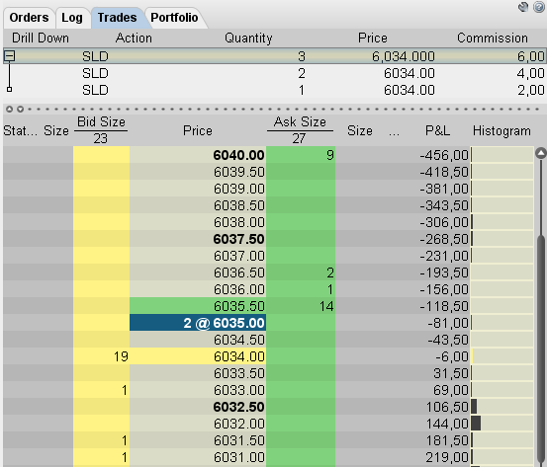Open the Portfolio tab
This screenshot has width=547, height=467.
(x=174, y=18)
